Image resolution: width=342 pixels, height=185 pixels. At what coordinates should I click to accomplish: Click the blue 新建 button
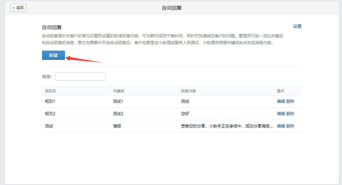pos(53,55)
